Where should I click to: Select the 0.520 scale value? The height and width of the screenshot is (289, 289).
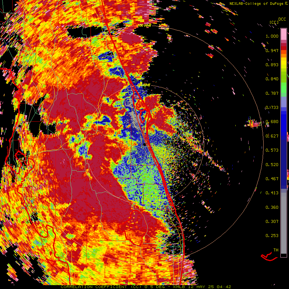pyautogui.click(x=272, y=165)
